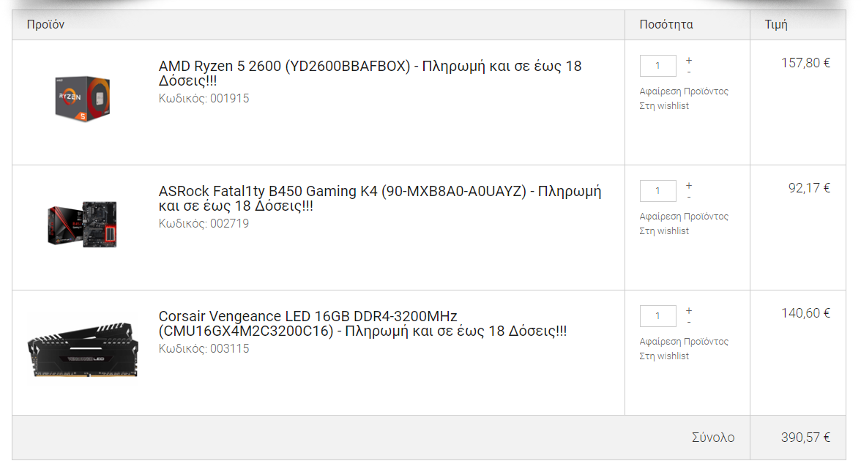Remove the AMD Ryzen 5 2600 from cart
Screen dimensions: 861x469
click(684, 91)
